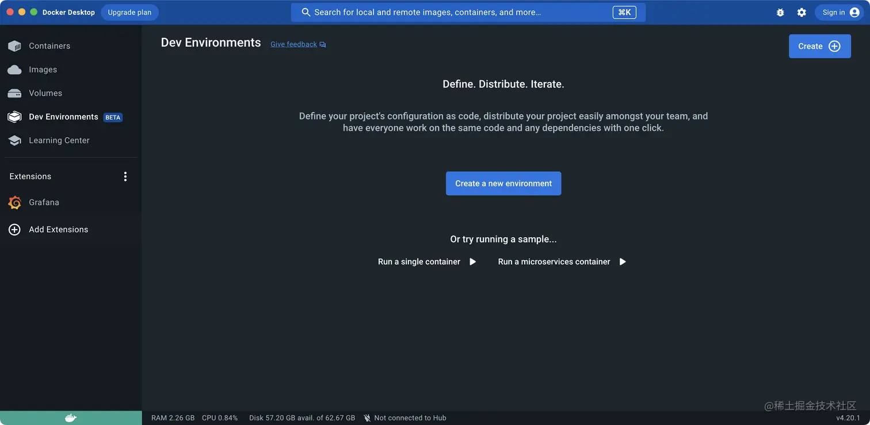Open the troubleshoot bug icon

780,12
